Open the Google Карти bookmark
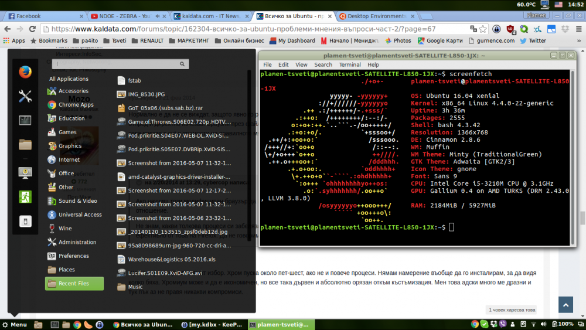The width and height of the screenshot is (586, 330). click(440, 40)
